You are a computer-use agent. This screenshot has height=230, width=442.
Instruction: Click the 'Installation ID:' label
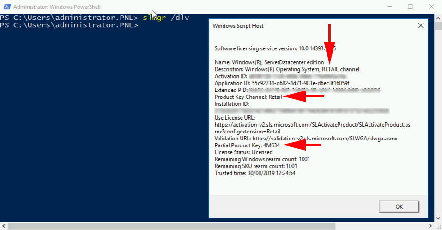(232, 104)
